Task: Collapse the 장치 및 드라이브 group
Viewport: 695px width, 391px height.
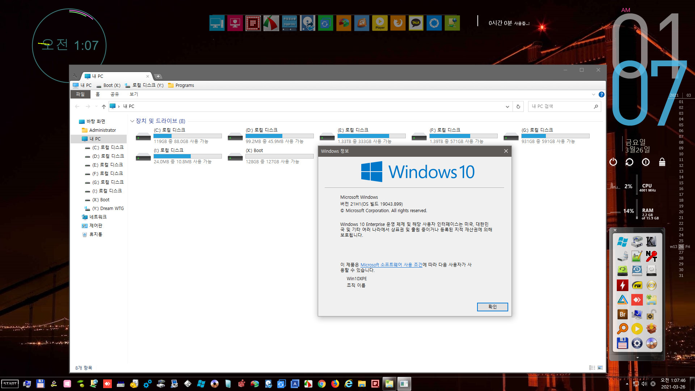Action: [132, 121]
